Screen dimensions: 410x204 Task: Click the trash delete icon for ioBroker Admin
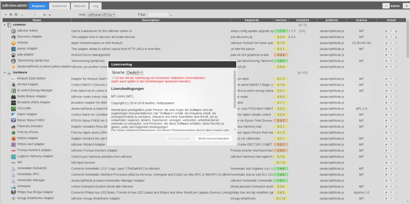[x=396, y=31]
